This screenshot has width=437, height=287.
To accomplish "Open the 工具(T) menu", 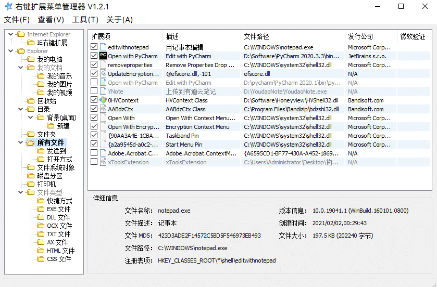I will coord(85,20).
